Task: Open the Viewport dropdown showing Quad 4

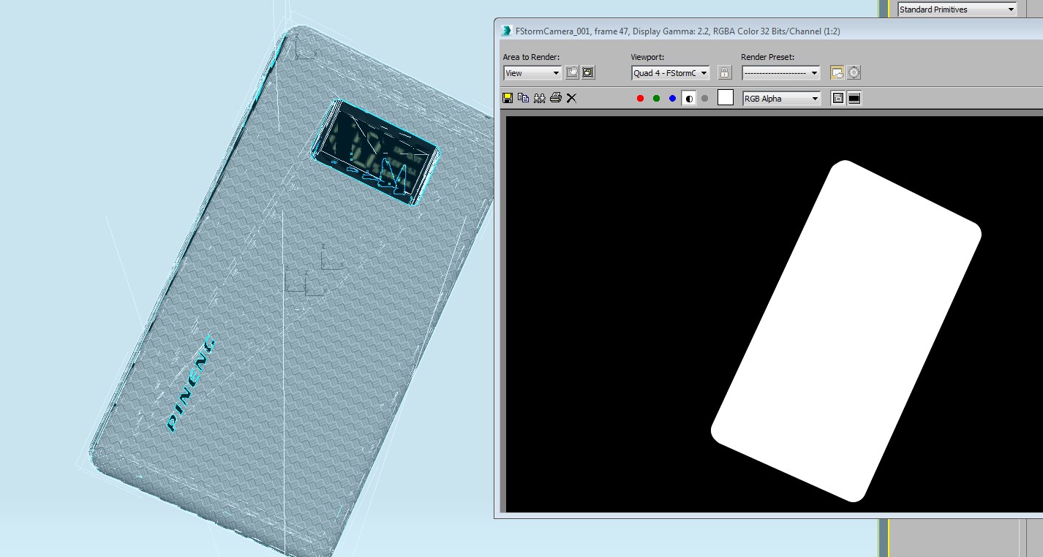Action: [671, 73]
